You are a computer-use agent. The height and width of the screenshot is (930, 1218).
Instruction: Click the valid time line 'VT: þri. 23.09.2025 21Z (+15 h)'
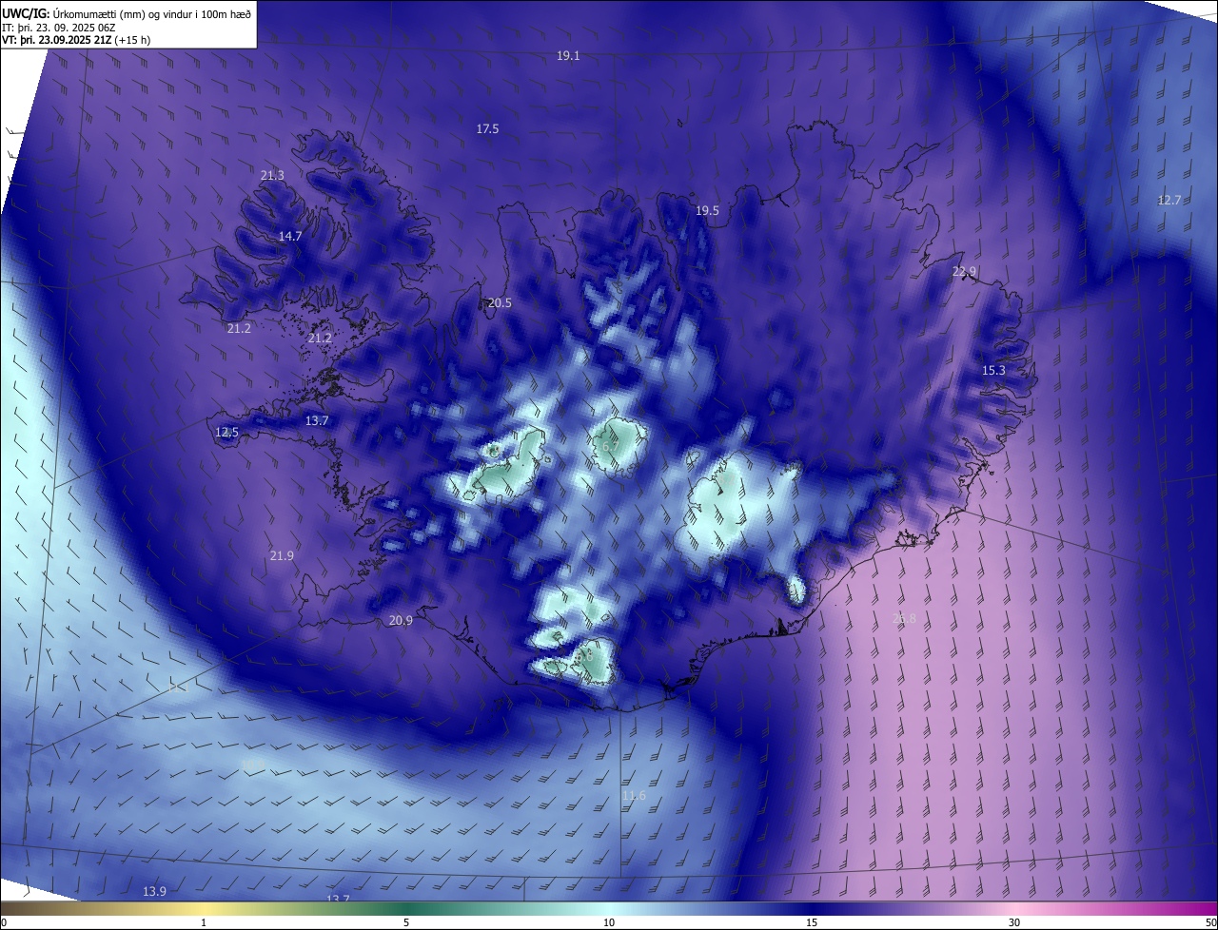76,40
